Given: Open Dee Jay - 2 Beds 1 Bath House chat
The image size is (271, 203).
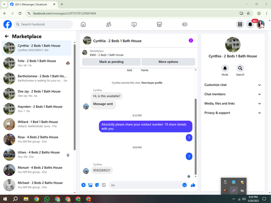Looking at the screenshot, I should pyautogui.click(x=37, y=94).
